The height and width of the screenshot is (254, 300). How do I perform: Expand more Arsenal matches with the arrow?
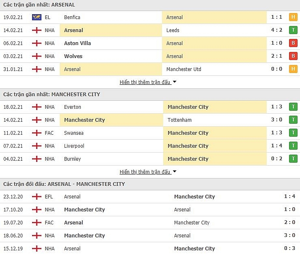[175, 82]
